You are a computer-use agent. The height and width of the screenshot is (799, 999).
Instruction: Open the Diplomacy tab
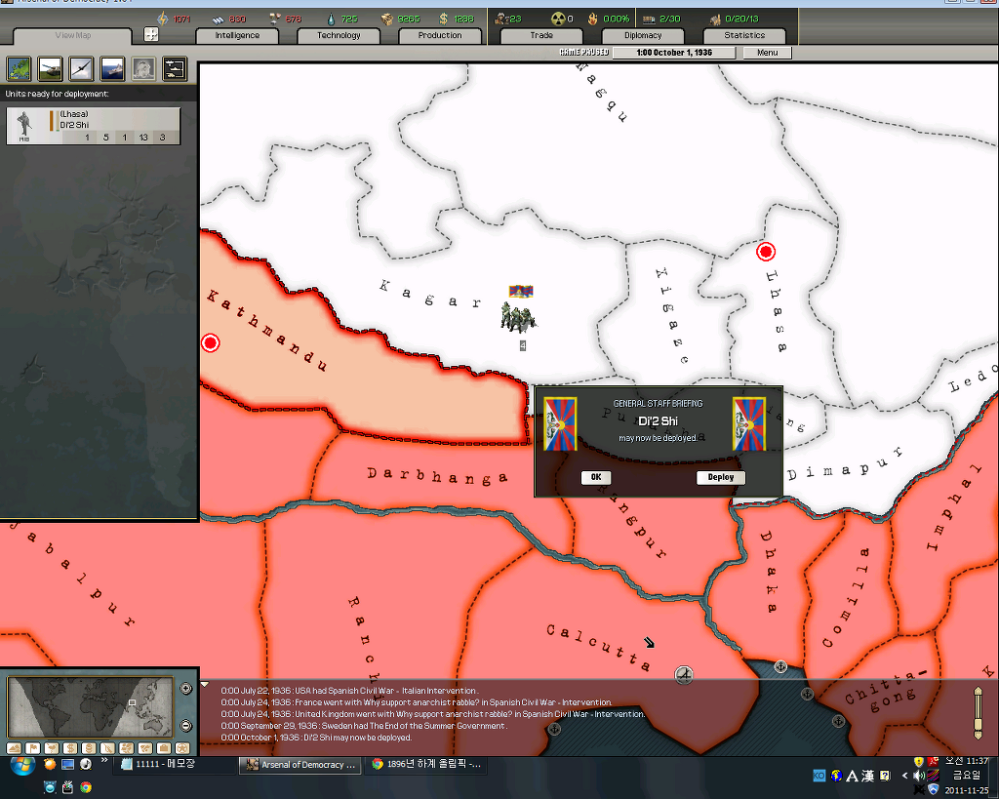643,36
